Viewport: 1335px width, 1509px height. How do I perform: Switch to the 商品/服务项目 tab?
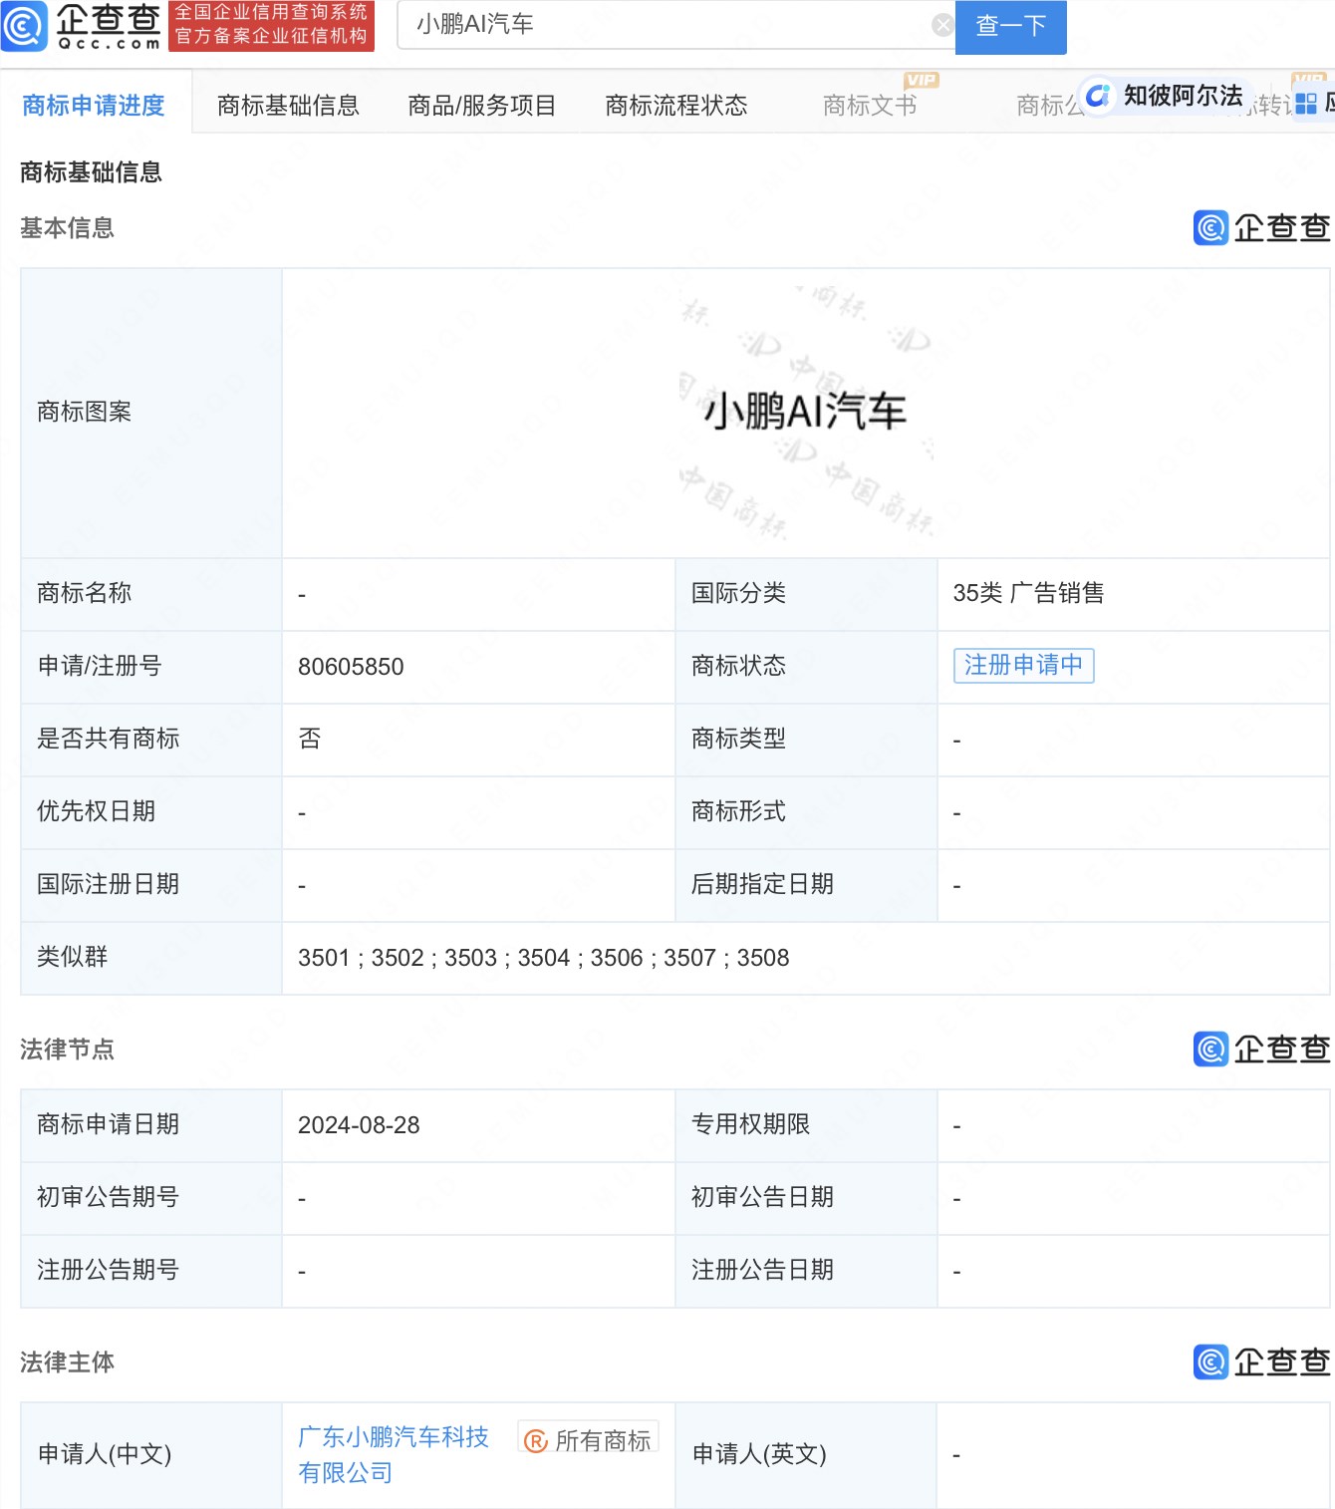pyautogui.click(x=480, y=104)
